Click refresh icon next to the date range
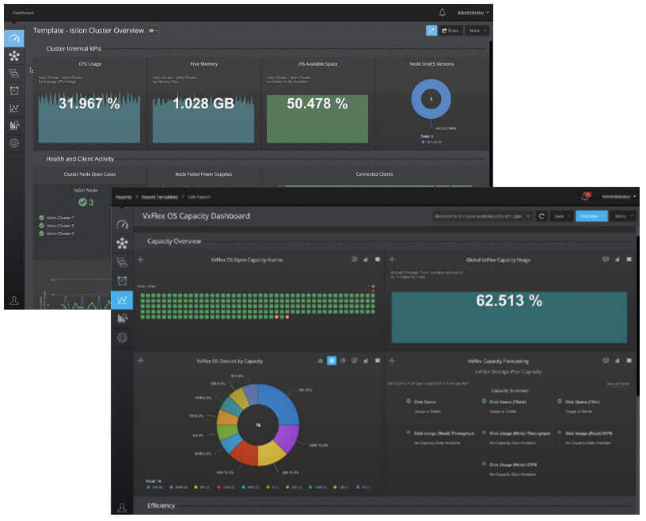The width and height of the screenshot is (646, 521). pyautogui.click(x=541, y=216)
